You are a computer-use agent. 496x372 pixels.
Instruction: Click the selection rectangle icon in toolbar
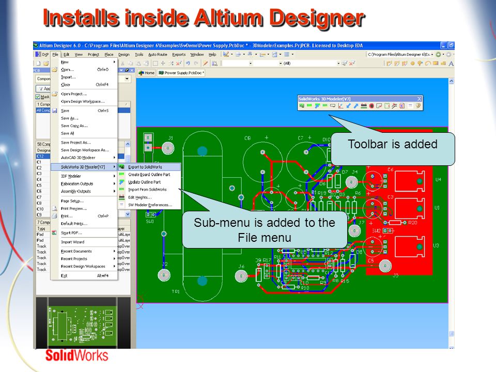(156, 63)
